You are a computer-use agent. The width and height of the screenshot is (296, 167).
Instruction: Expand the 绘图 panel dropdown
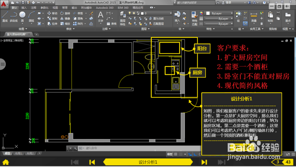[x=23, y=29]
